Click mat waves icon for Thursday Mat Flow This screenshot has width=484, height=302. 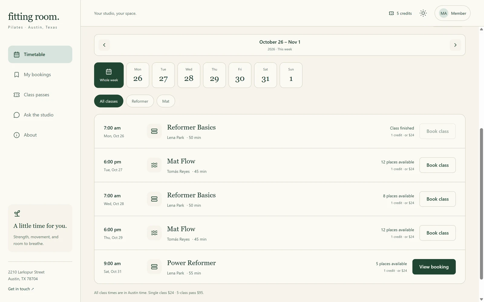point(154,233)
